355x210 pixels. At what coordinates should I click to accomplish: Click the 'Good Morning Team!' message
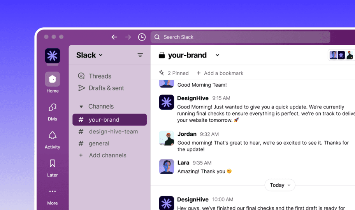(x=202, y=85)
